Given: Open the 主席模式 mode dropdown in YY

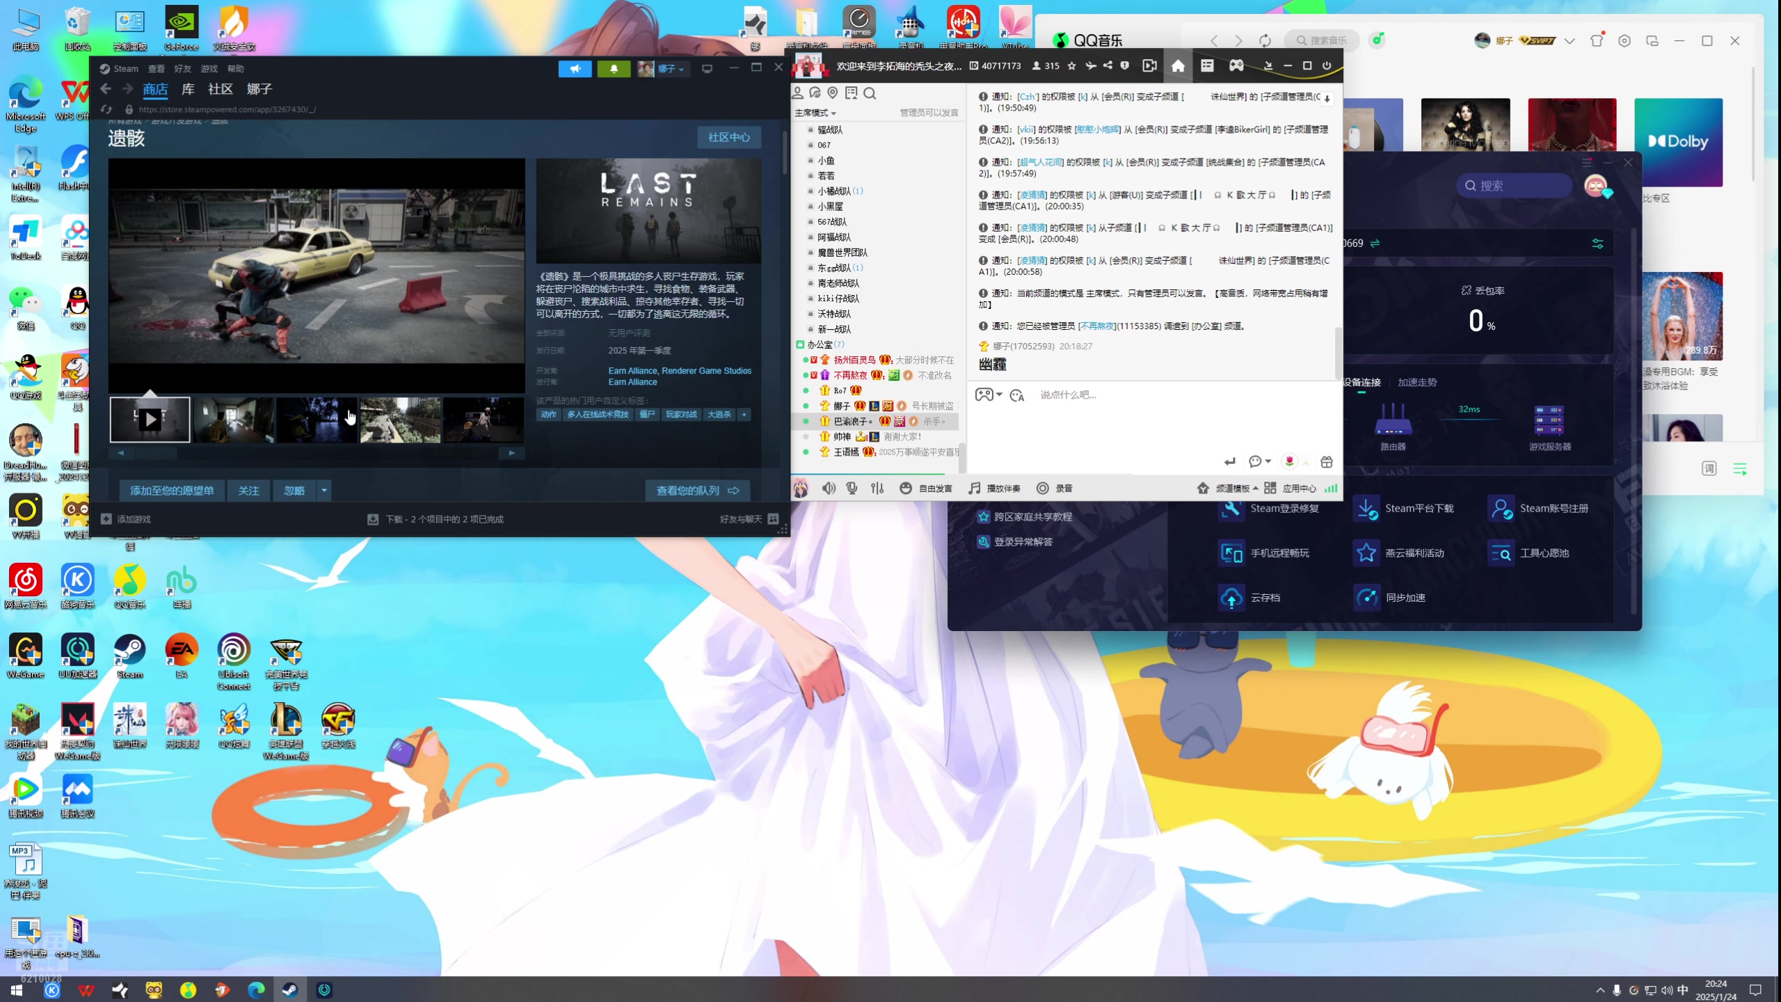Looking at the screenshot, I should [815, 113].
